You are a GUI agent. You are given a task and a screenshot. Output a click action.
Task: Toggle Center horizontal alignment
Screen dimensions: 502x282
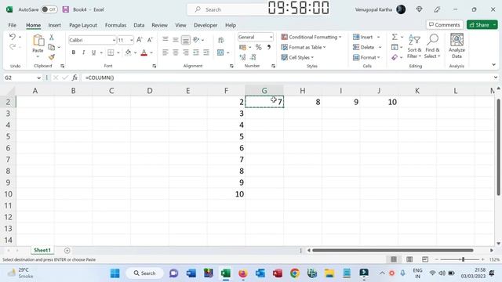coord(176,52)
